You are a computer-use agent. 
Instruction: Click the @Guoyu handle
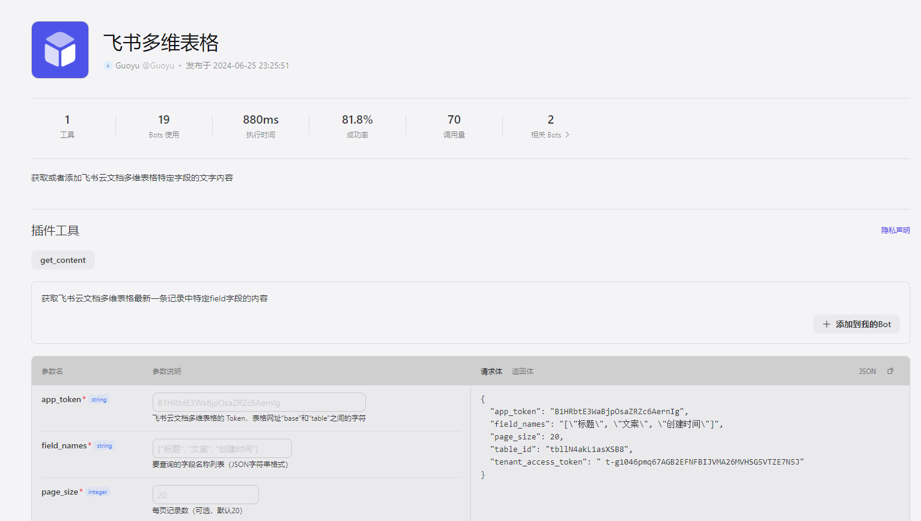coord(158,65)
